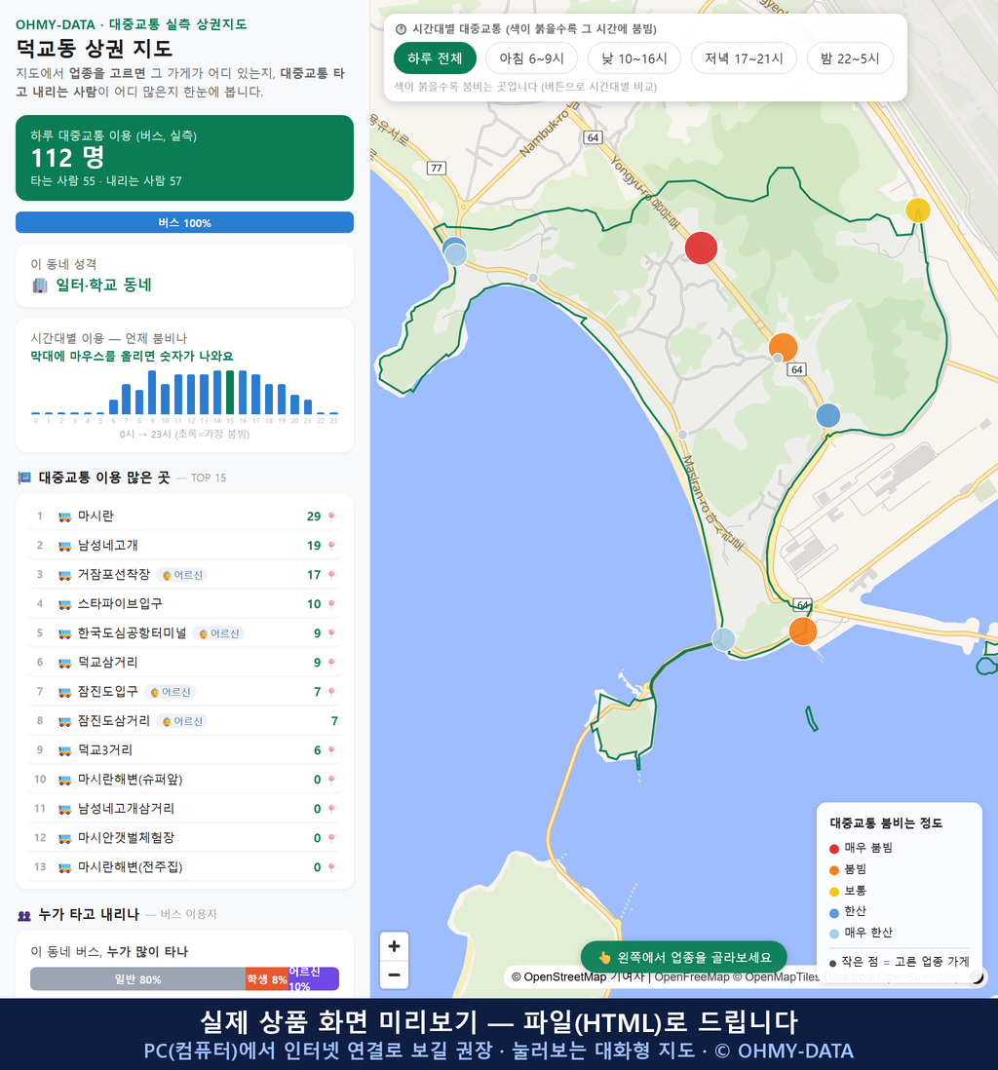Click the 어르신 badge on 거잠포선착장 row
The width and height of the screenshot is (998, 1070).
[x=182, y=575]
